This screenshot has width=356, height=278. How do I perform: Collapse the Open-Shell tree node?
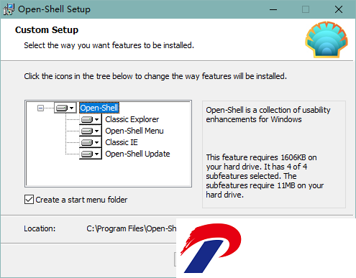click(x=40, y=108)
